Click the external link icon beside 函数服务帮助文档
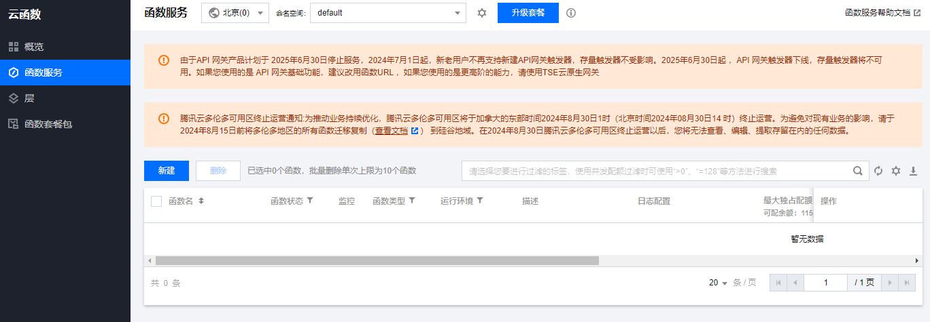The width and height of the screenshot is (930, 322). [x=917, y=13]
